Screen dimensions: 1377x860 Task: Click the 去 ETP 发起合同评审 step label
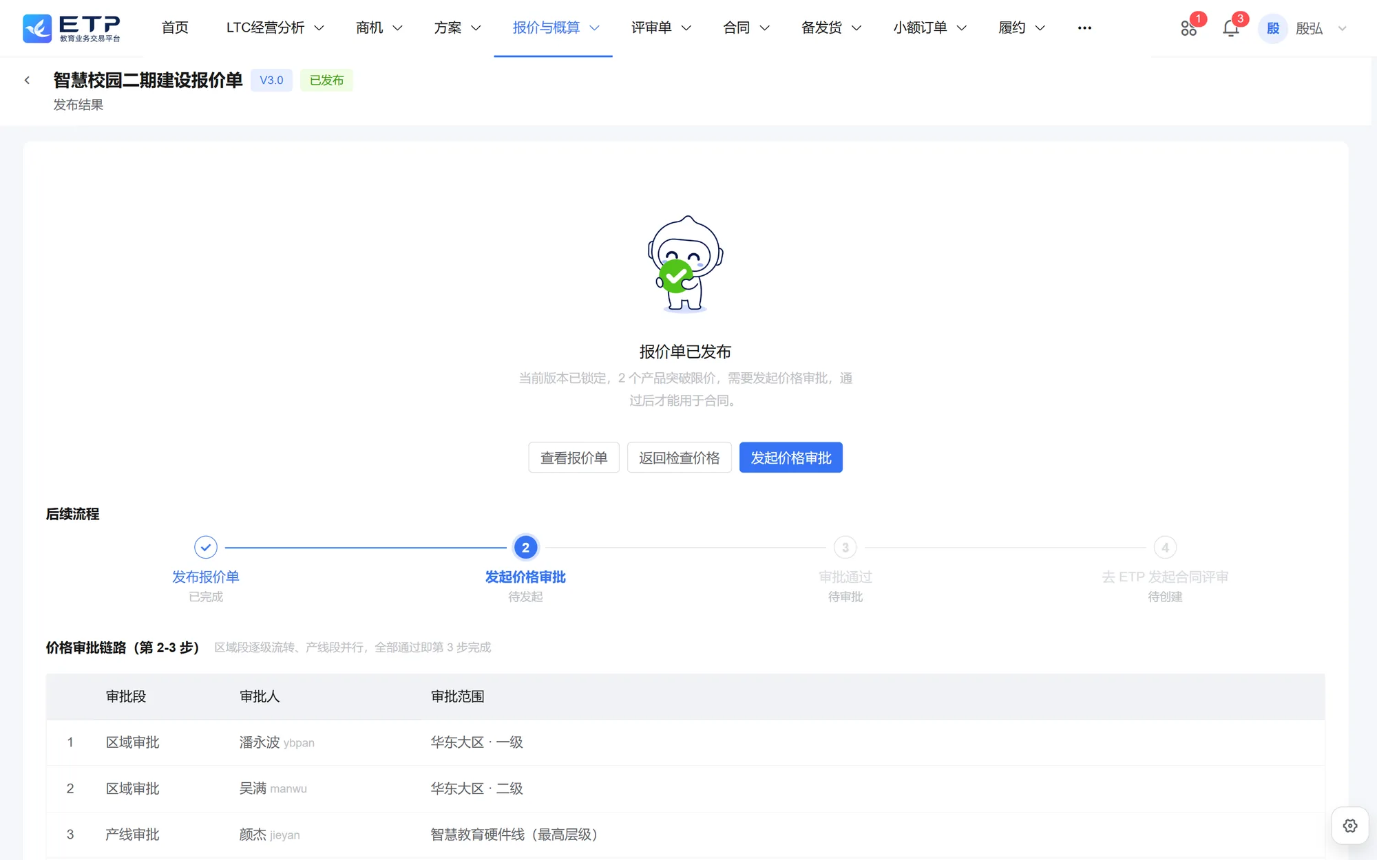tap(1165, 577)
